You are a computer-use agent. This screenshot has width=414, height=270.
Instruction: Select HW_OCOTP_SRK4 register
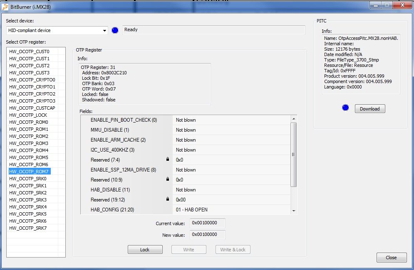coord(28,207)
